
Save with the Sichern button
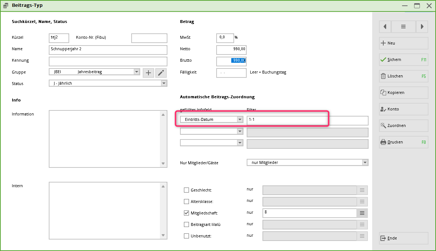(403, 60)
